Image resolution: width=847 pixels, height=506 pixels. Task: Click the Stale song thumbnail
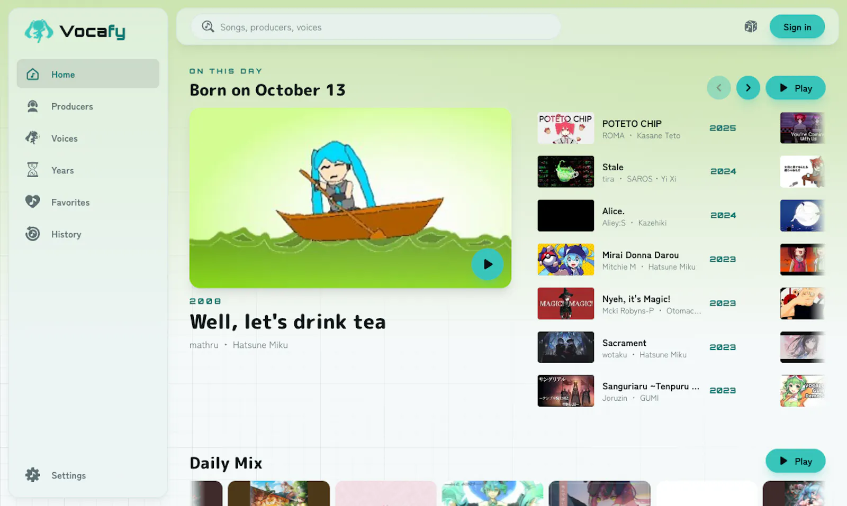tap(566, 171)
